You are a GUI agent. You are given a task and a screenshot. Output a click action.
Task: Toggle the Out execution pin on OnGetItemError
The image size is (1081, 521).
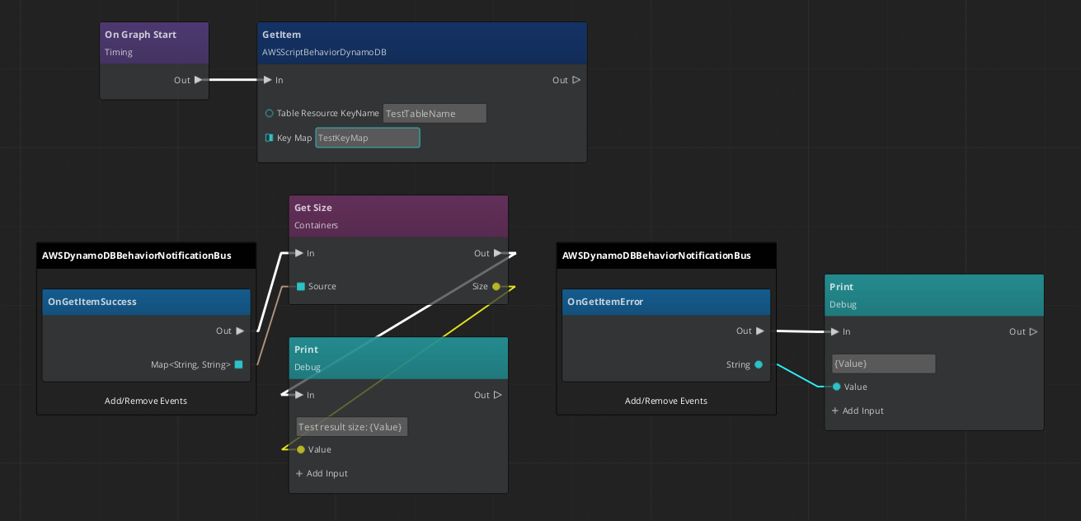(759, 331)
